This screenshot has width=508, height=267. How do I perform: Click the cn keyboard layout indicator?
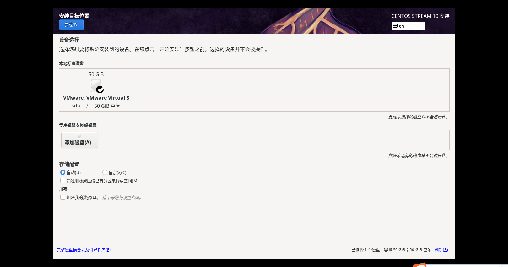pos(408,26)
